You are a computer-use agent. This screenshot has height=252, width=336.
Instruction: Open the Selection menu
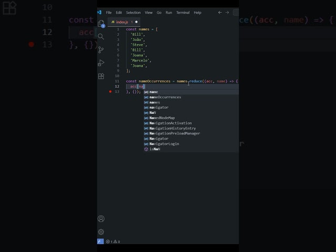[x=133, y=13]
